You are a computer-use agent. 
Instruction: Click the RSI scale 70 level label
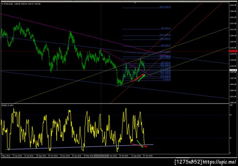[x=230, y=115]
